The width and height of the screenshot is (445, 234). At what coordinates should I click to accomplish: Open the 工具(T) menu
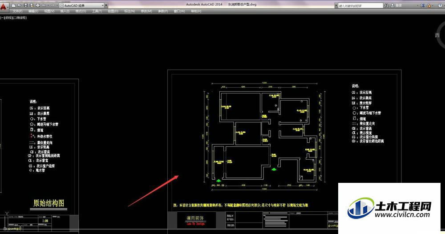[x=97, y=11]
